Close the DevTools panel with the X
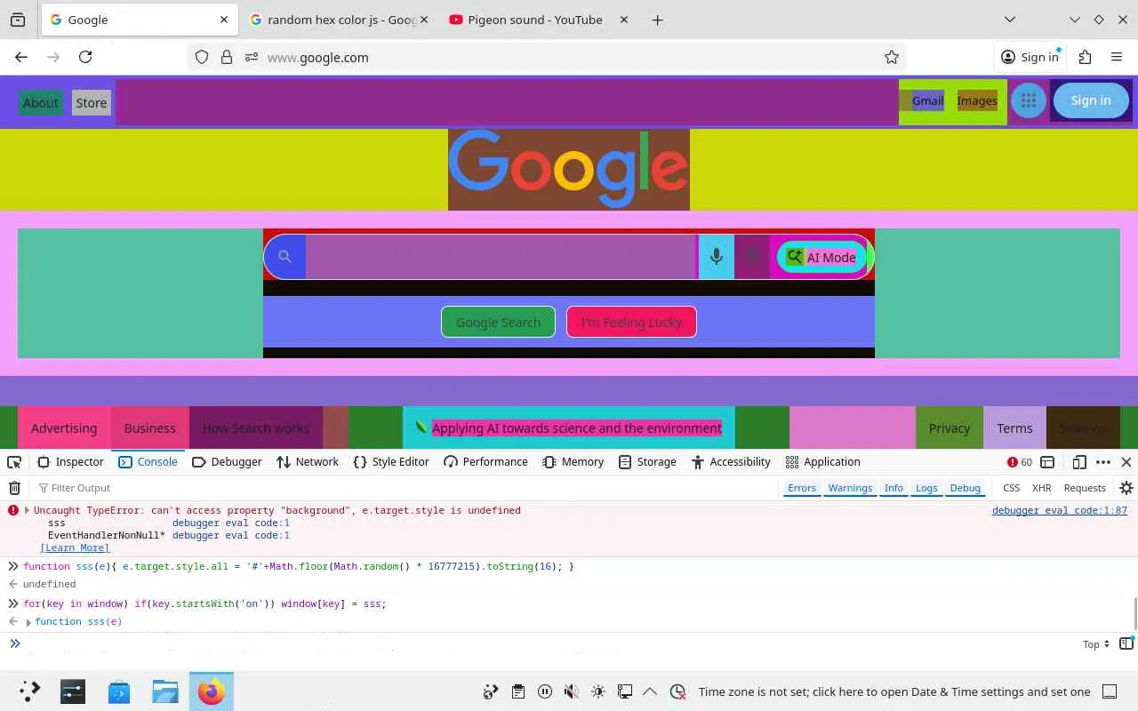This screenshot has height=711, width=1138. click(x=1126, y=462)
